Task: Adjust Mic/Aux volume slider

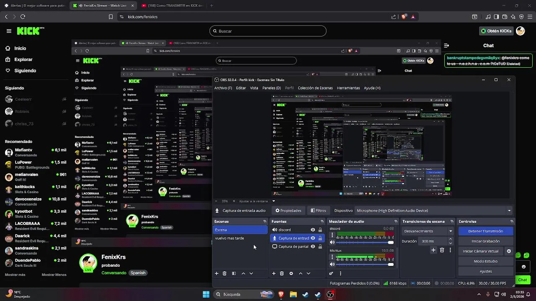Action: pos(365,264)
